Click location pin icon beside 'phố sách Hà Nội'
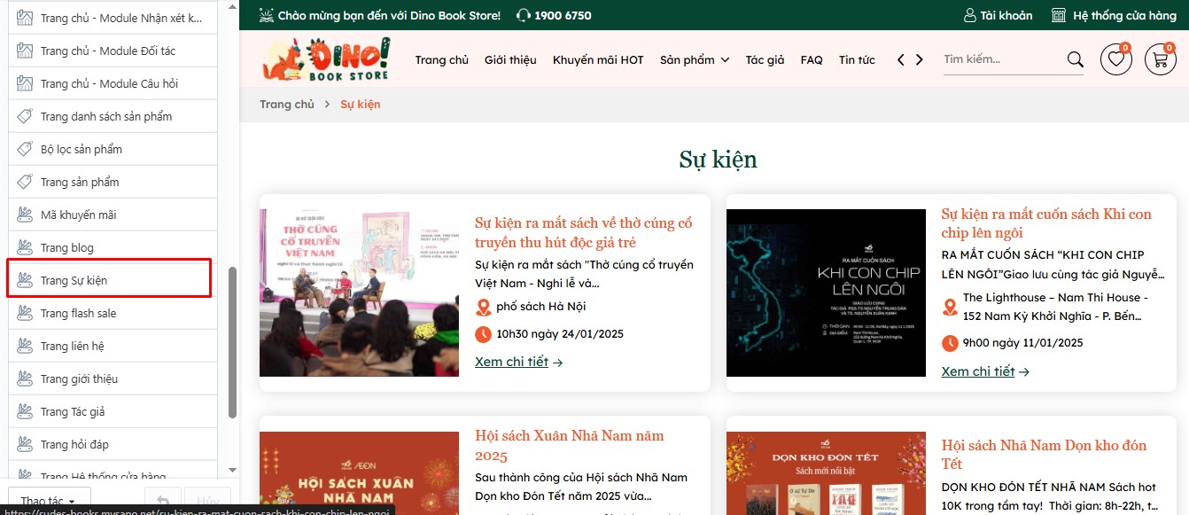The image size is (1189, 515). pyautogui.click(x=483, y=308)
